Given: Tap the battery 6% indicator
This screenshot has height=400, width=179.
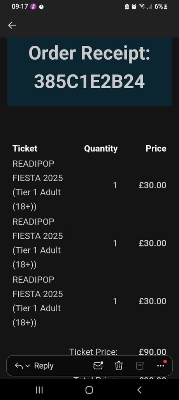Looking at the screenshot, I should (x=161, y=7).
